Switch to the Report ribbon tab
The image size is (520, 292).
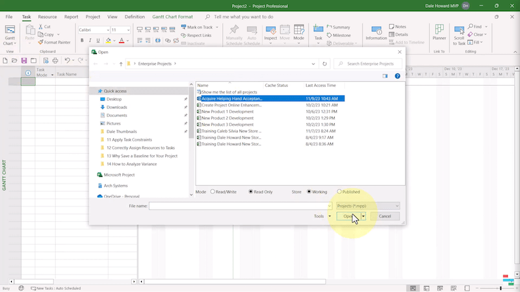71,17
